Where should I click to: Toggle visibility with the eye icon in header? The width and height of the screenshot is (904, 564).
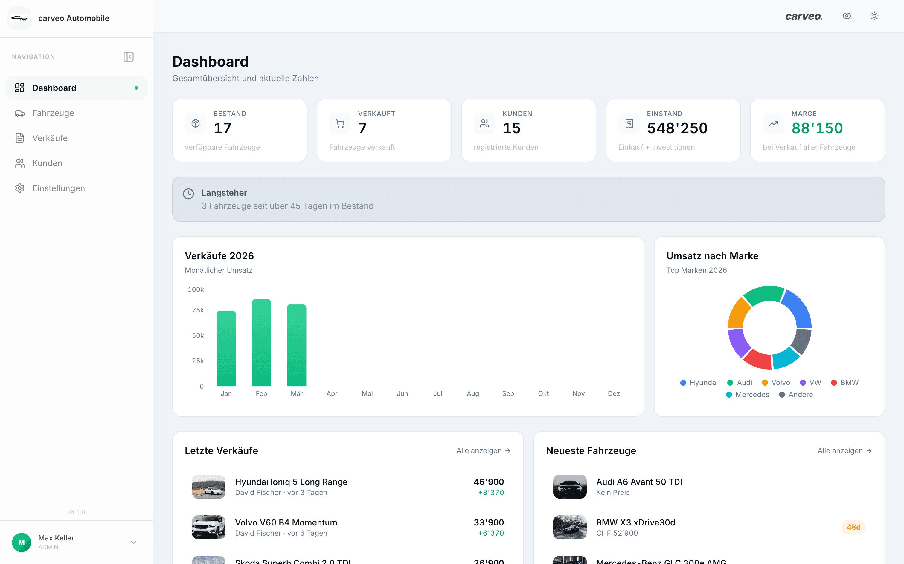pyautogui.click(x=847, y=16)
